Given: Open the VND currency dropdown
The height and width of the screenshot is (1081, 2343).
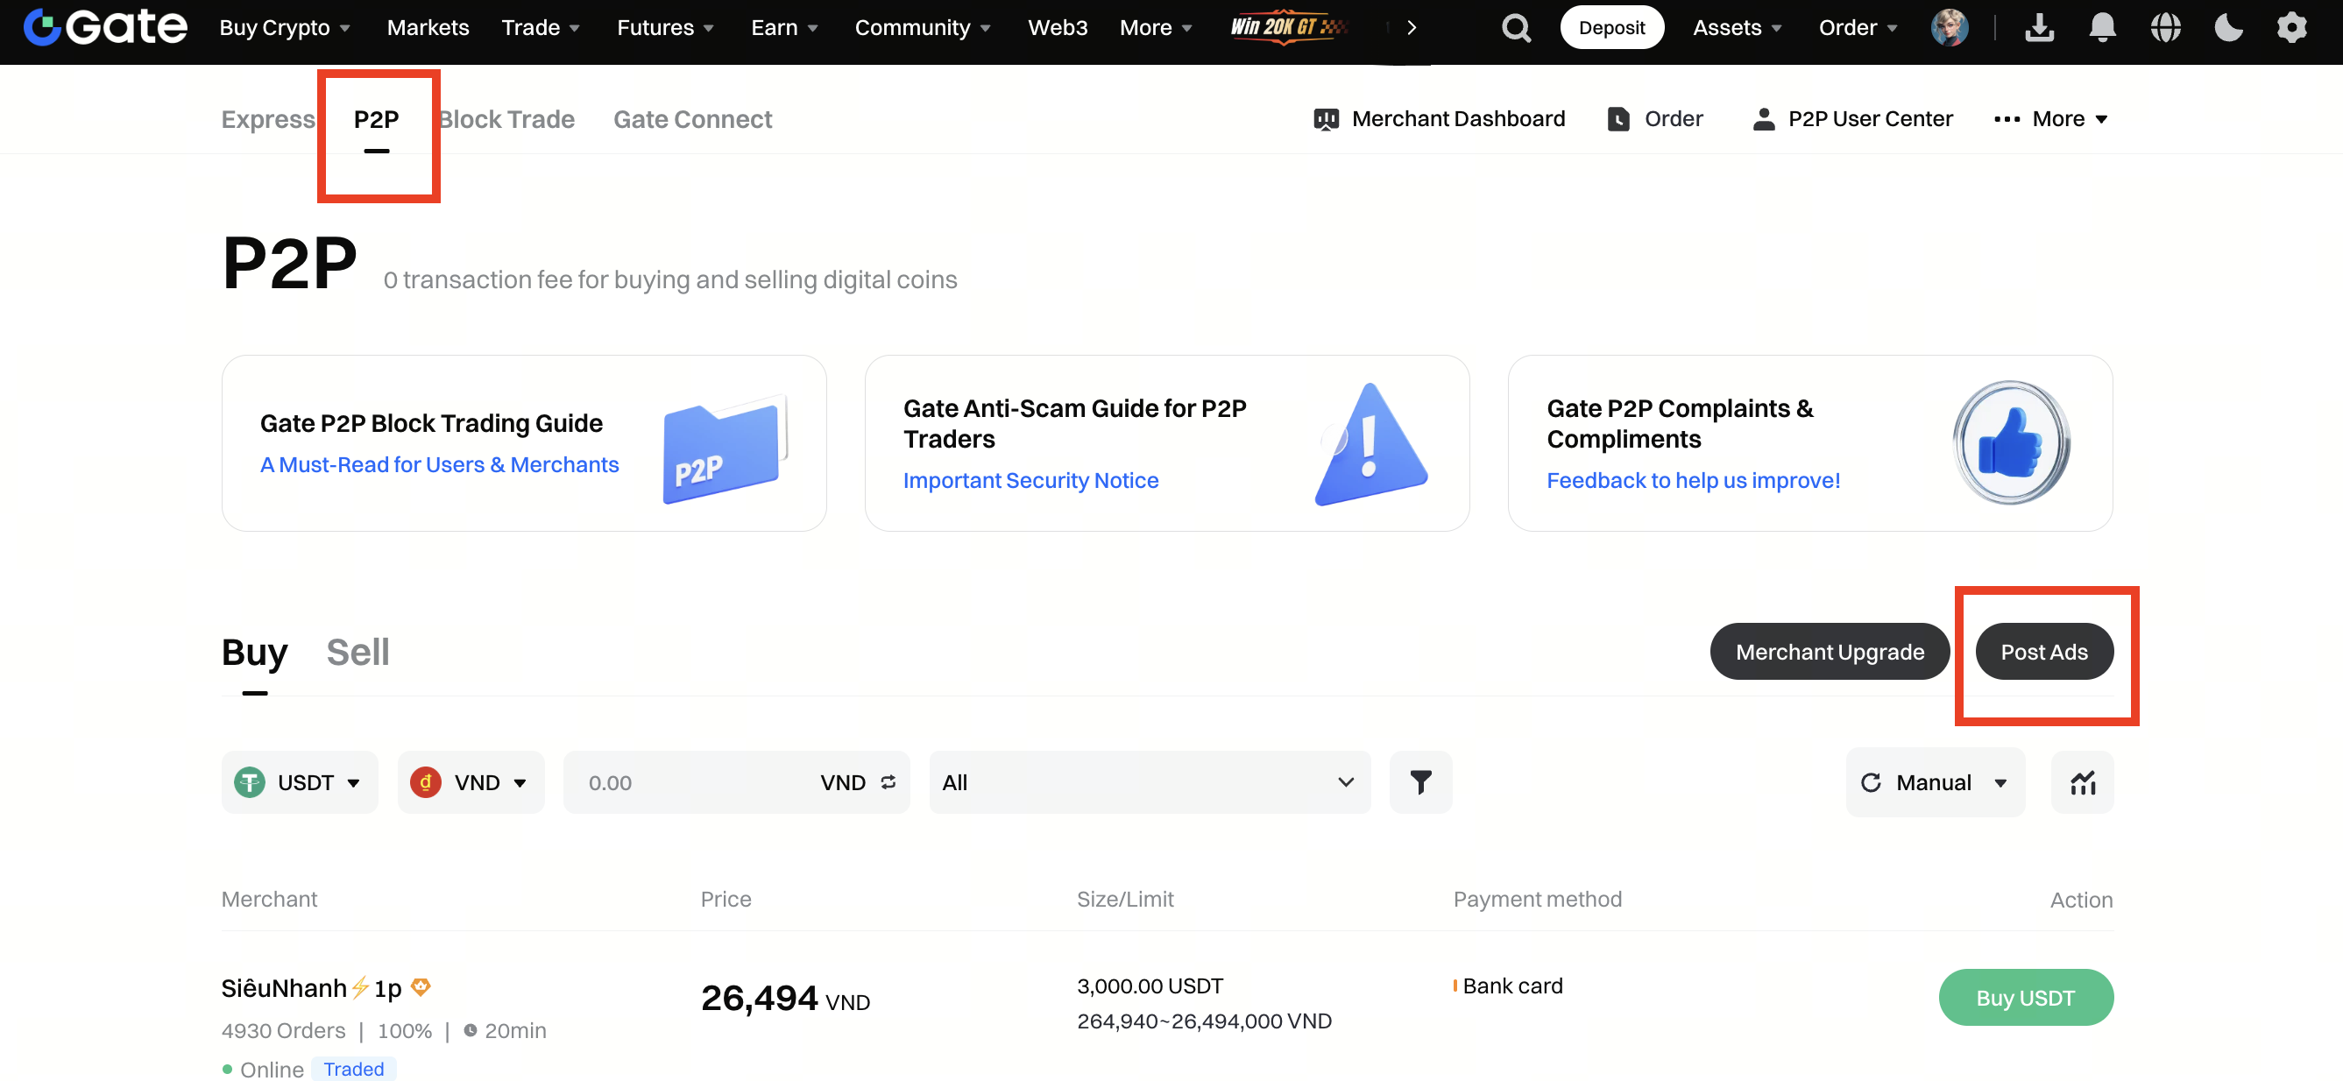Looking at the screenshot, I should (471, 782).
